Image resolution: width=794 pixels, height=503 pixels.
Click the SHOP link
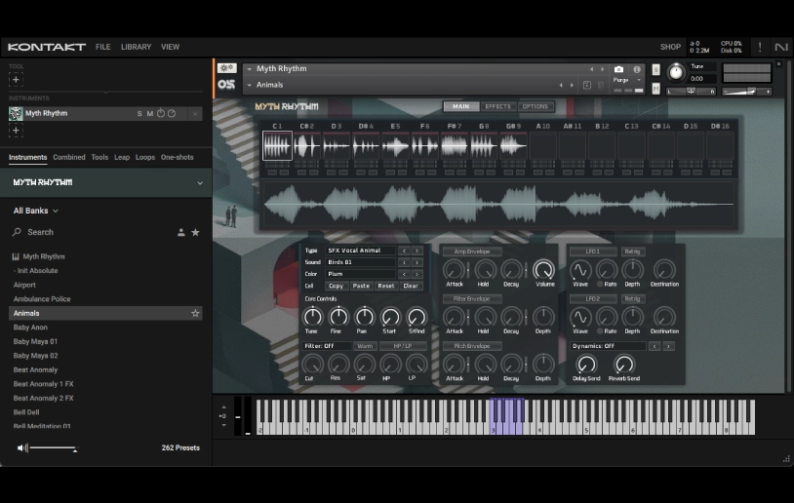[x=670, y=47]
